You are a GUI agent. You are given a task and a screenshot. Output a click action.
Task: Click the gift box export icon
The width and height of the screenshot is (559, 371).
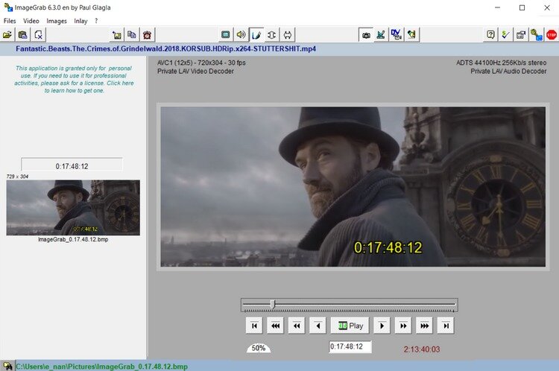click(521, 35)
